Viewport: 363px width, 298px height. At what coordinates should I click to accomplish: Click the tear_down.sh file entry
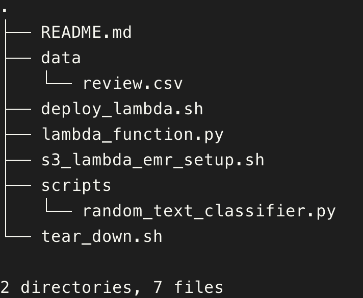point(101,236)
